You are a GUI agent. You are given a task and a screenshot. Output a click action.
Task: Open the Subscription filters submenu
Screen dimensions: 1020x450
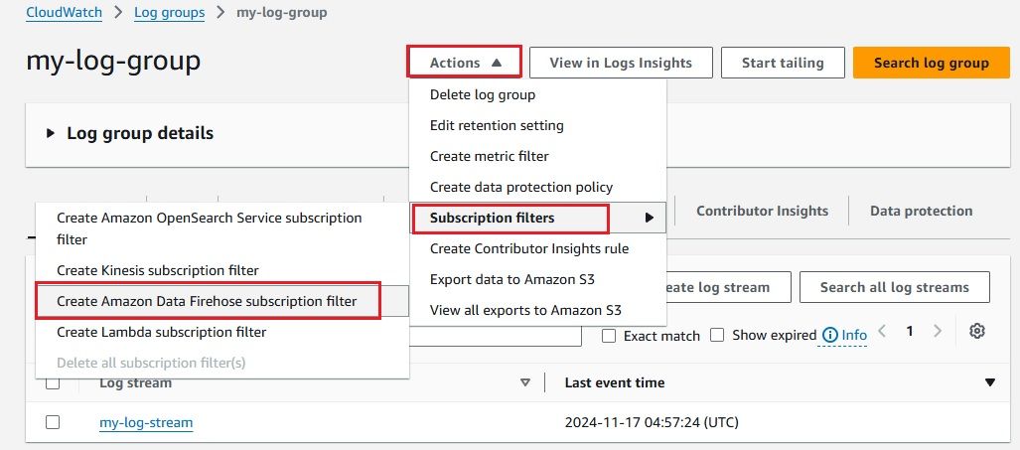(538, 218)
